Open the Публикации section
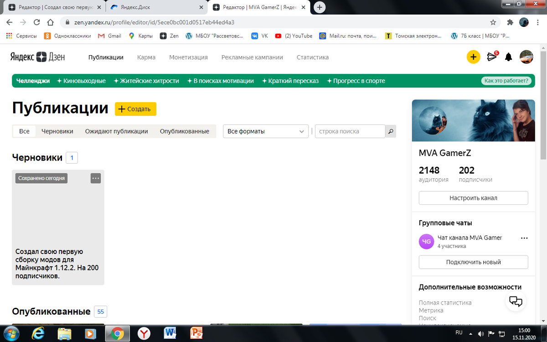This screenshot has width=547, height=342. (x=106, y=57)
